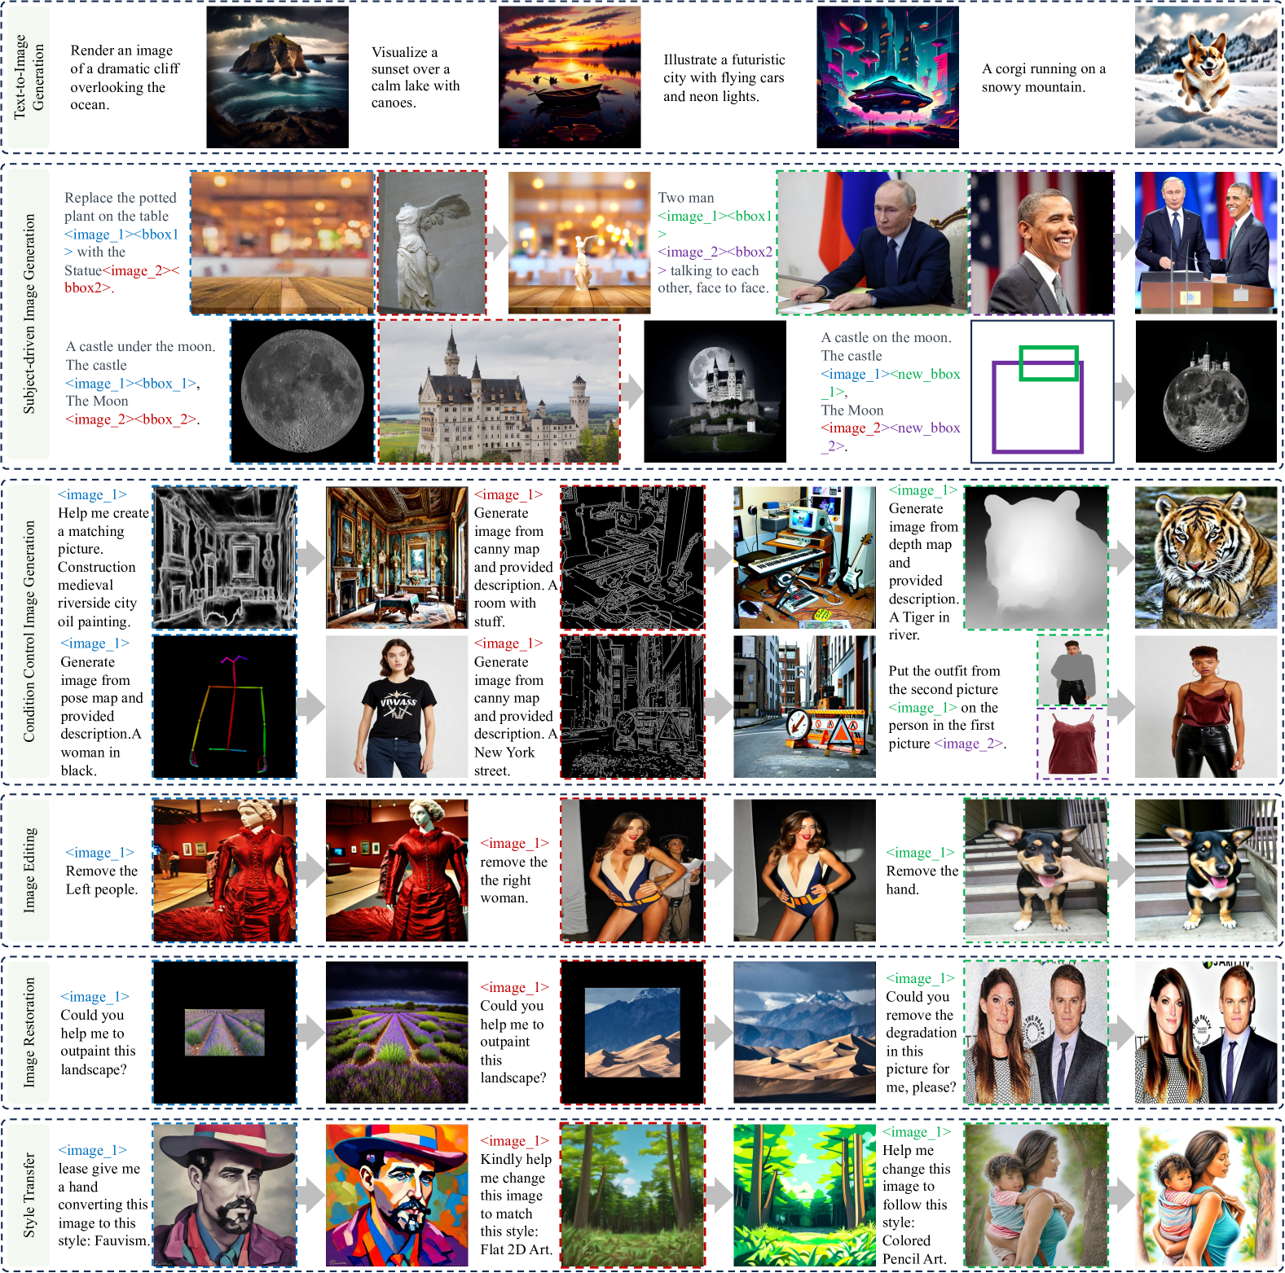Click the 'Image Restoration' section label
This screenshot has width=1285, height=1273.
coord(29,1033)
